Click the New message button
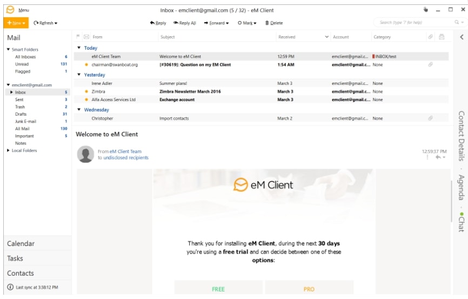 pos(16,23)
